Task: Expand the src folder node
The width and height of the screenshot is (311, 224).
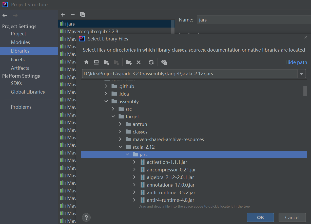Action: point(113,109)
